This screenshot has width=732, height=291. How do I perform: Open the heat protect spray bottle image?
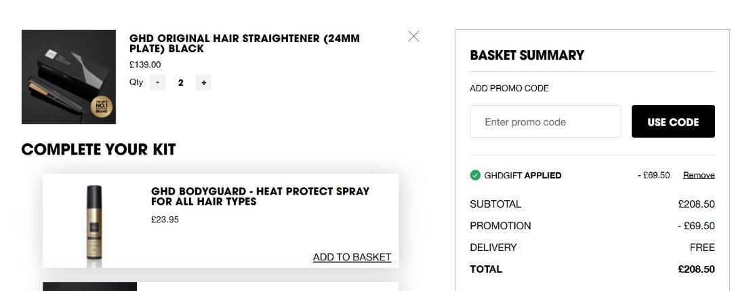(x=94, y=224)
